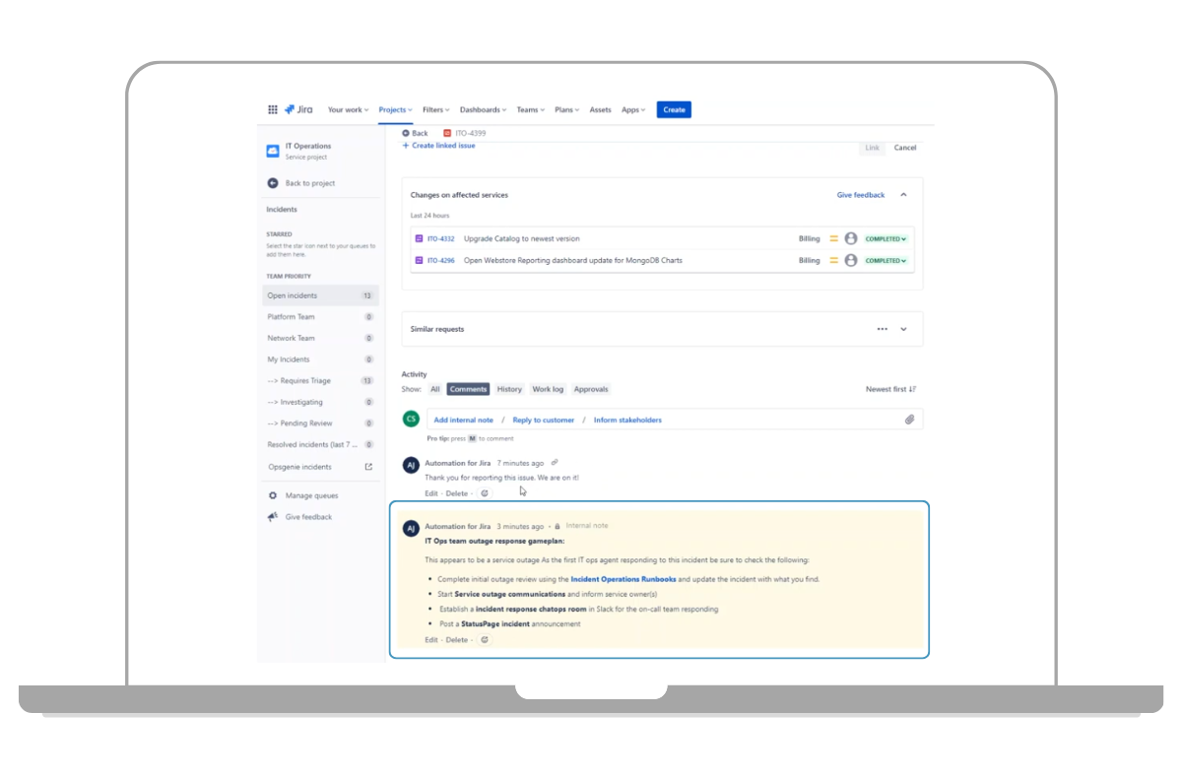Image resolution: width=1182 pixels, height=778 pixels.
Task: Click Cancel next to the Link button
Action: (904, 148)
